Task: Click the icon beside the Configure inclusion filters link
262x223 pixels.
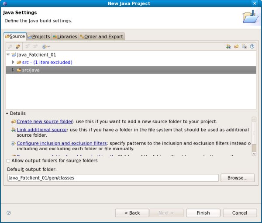Action: point(14,143)
